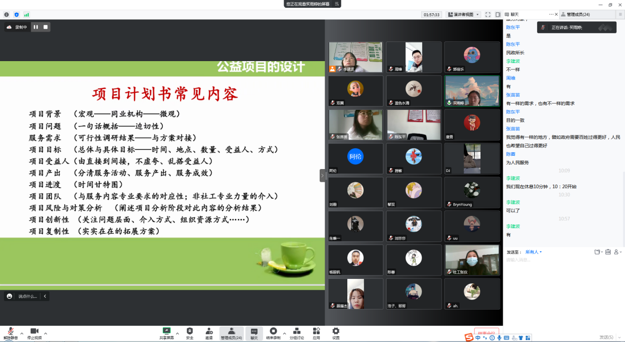Expand share options arrow beside 共享屏幕
Viewport: 625px width, 342px height.
point(177,333)
